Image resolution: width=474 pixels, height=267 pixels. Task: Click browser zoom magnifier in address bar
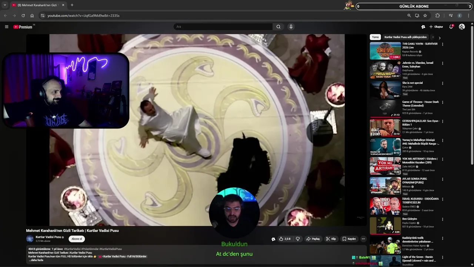click(409, 16)
